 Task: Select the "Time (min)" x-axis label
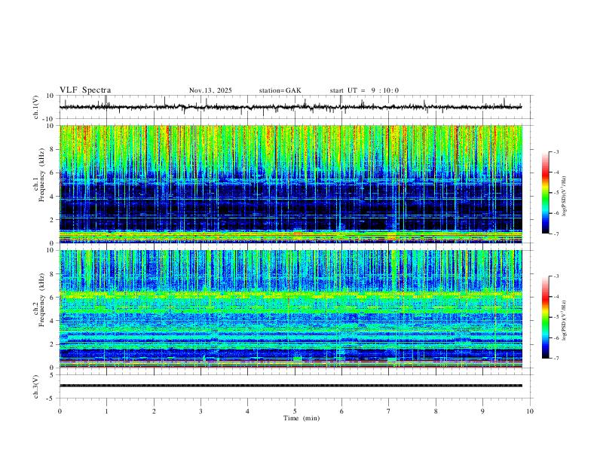[302, 418]
